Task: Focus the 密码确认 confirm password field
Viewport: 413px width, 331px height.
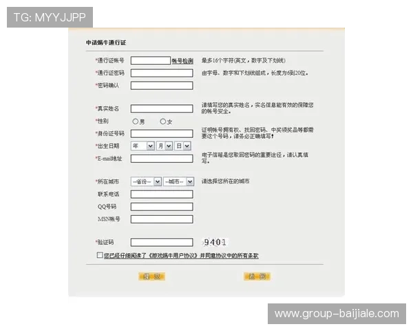Action: [162, 86]
